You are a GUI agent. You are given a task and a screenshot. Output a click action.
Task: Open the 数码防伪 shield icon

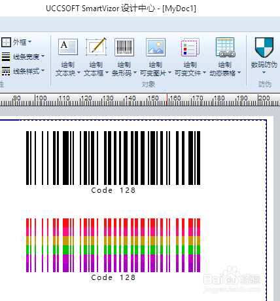click(x=264, y=47)
